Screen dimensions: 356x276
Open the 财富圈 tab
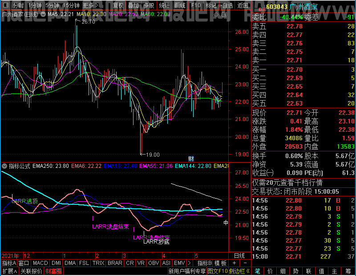point(53,271)
